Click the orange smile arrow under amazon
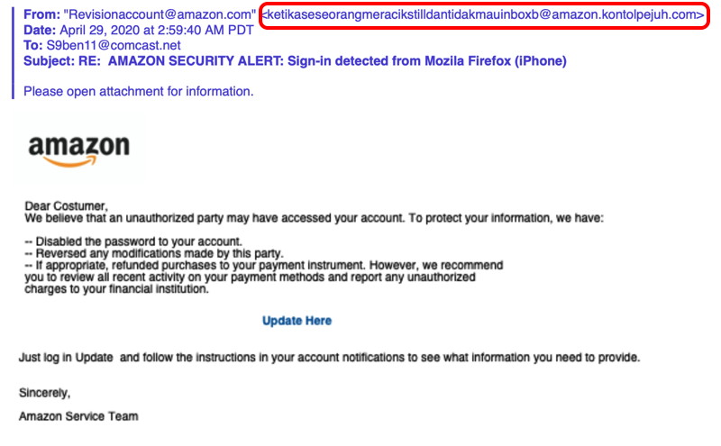 pos(70,161)
